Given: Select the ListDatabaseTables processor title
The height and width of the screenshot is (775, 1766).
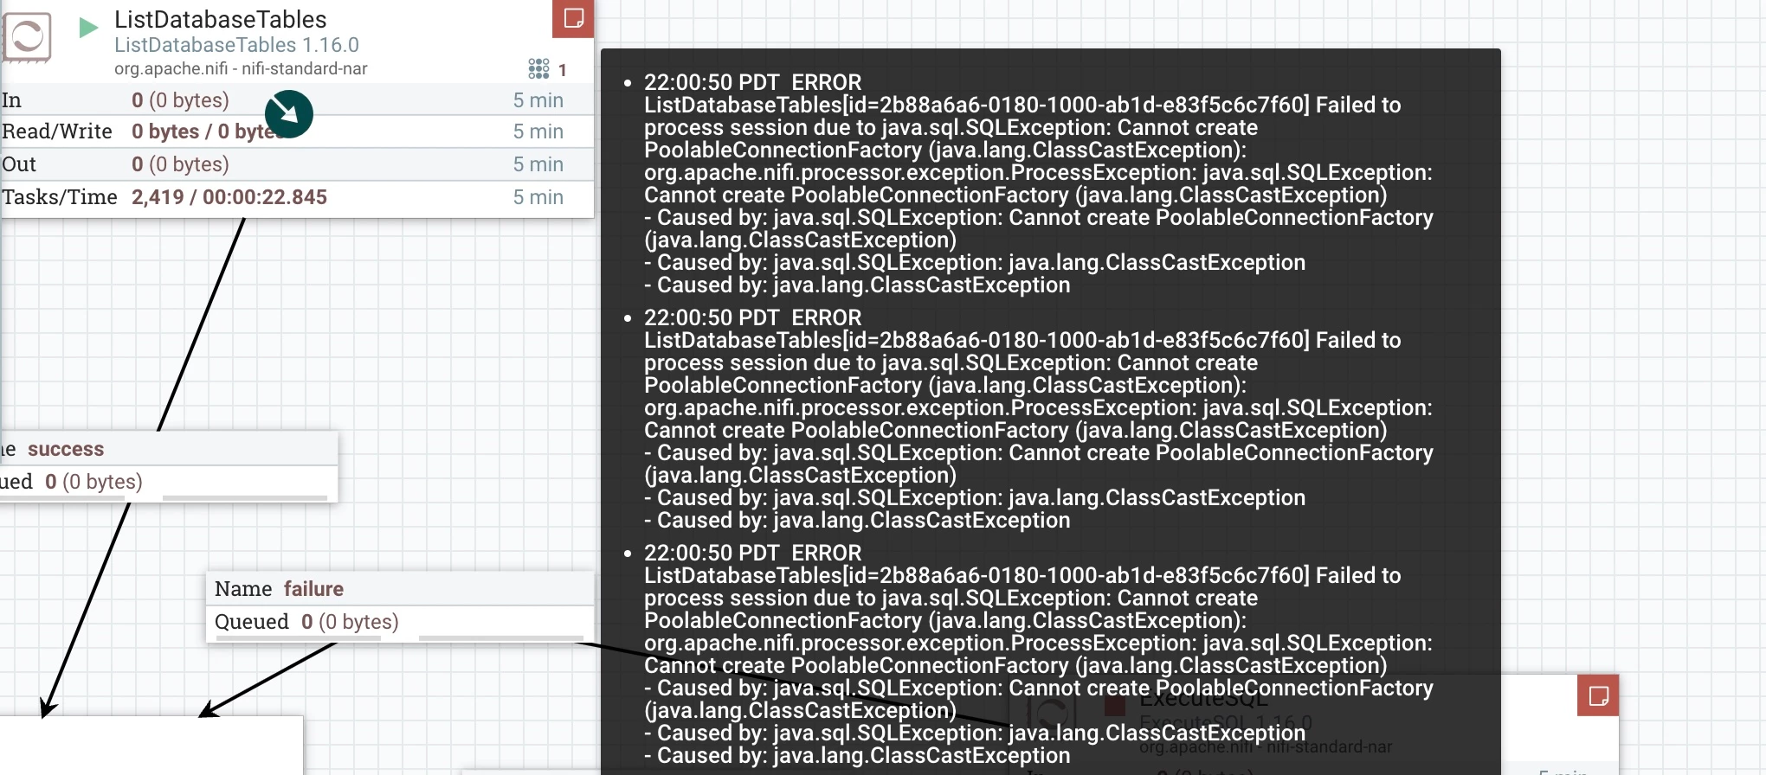Looking at the screenshot, I should click(x=221, y=19).
